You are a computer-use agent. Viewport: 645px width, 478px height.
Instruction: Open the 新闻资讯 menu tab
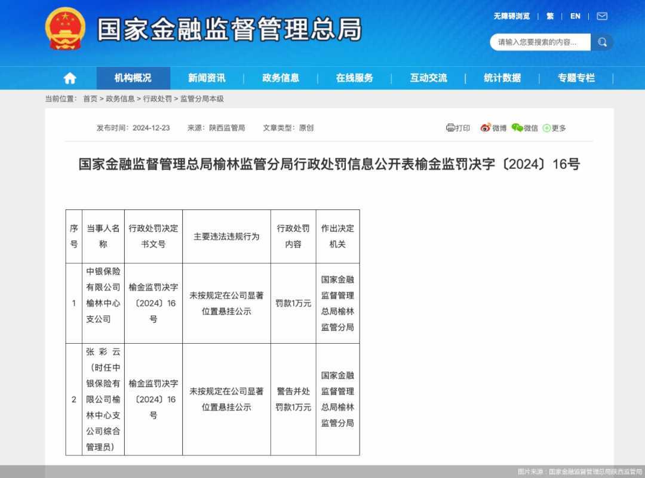click(x=207, y=78)
